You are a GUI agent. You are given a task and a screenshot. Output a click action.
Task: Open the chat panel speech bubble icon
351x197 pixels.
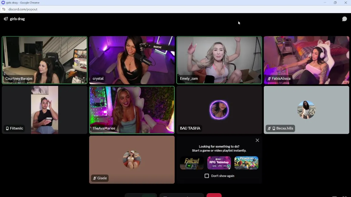click(x=344, y=19)
